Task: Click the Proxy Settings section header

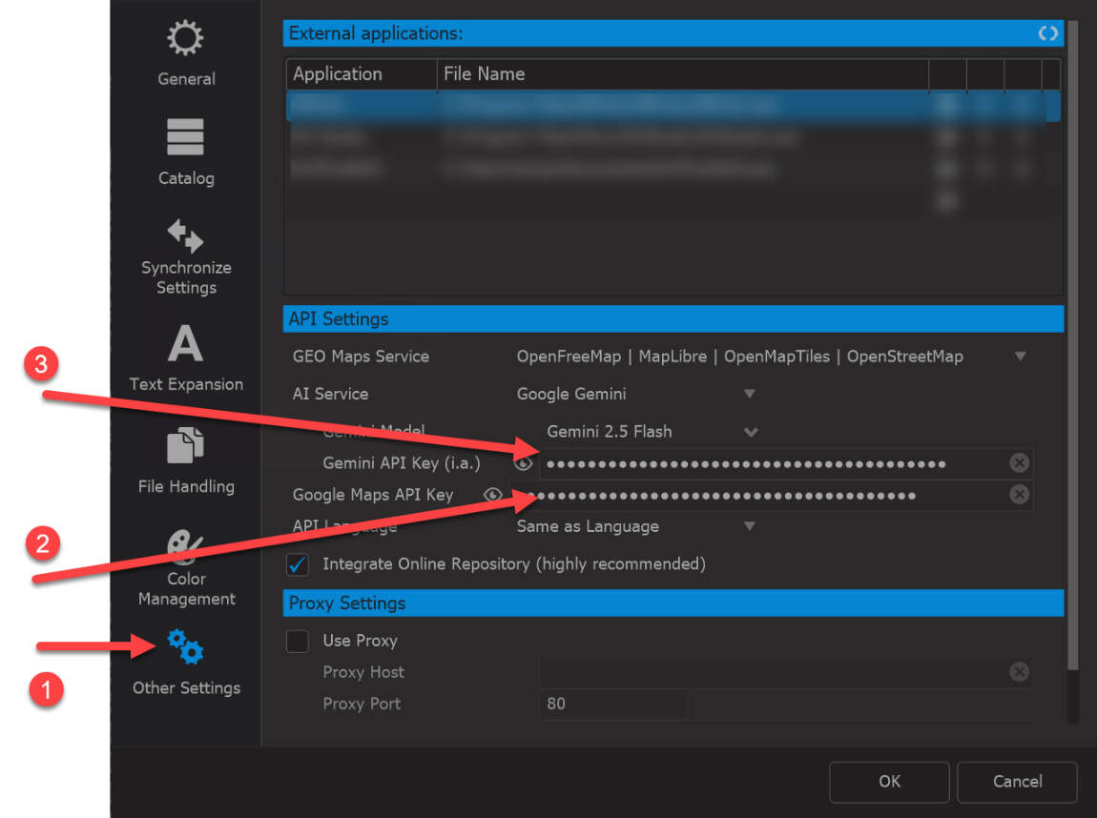Action: pyautogui.click(x=673, y=603)
